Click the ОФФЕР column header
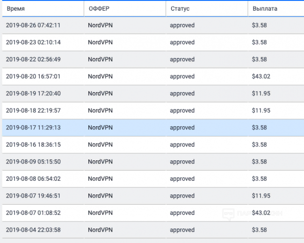Image resolution: width=304 pixels, height=243 pixels. [99, 9]
